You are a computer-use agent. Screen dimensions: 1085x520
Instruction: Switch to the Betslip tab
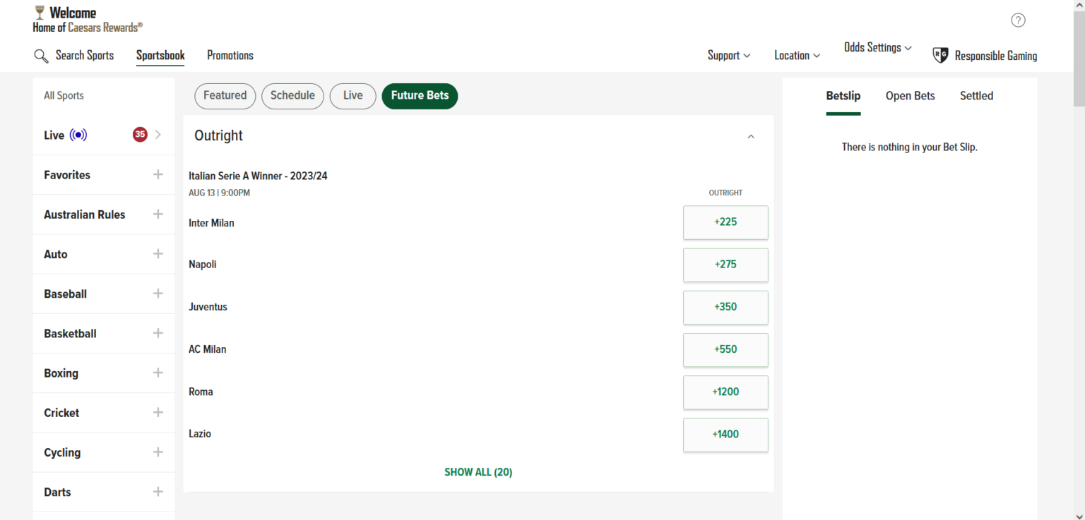(x=843, y=96)
